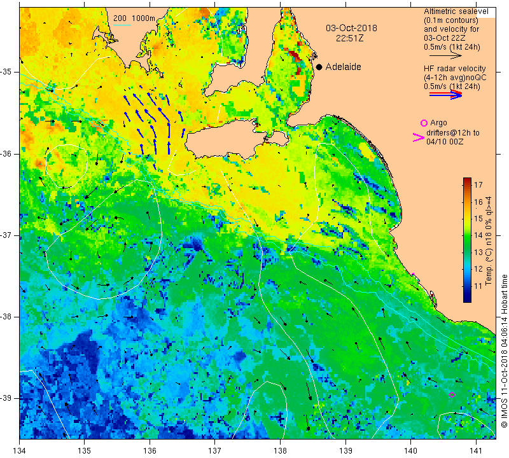Click the green 14 degree section of color bar
Image resolution: width=509 pixels, height=458 pixels.
467,235
